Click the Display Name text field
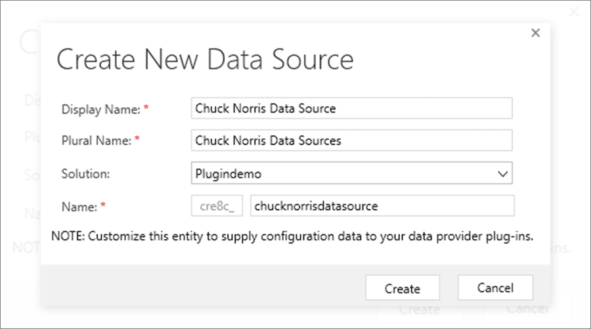The height and width of the screenshot is (329, 591). (351, 108)
